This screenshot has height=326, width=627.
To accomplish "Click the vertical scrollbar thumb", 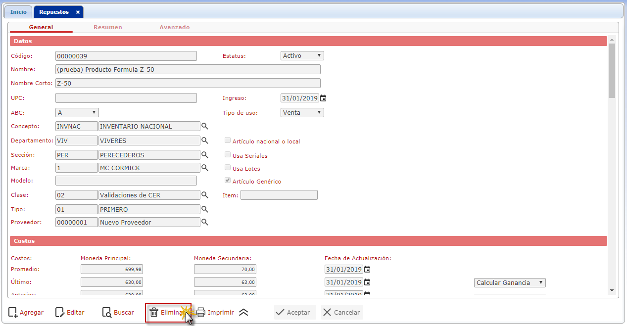I will point(612,69).
